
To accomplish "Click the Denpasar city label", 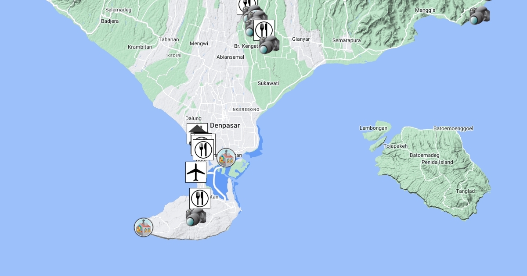I will click(x=225, y=125).
